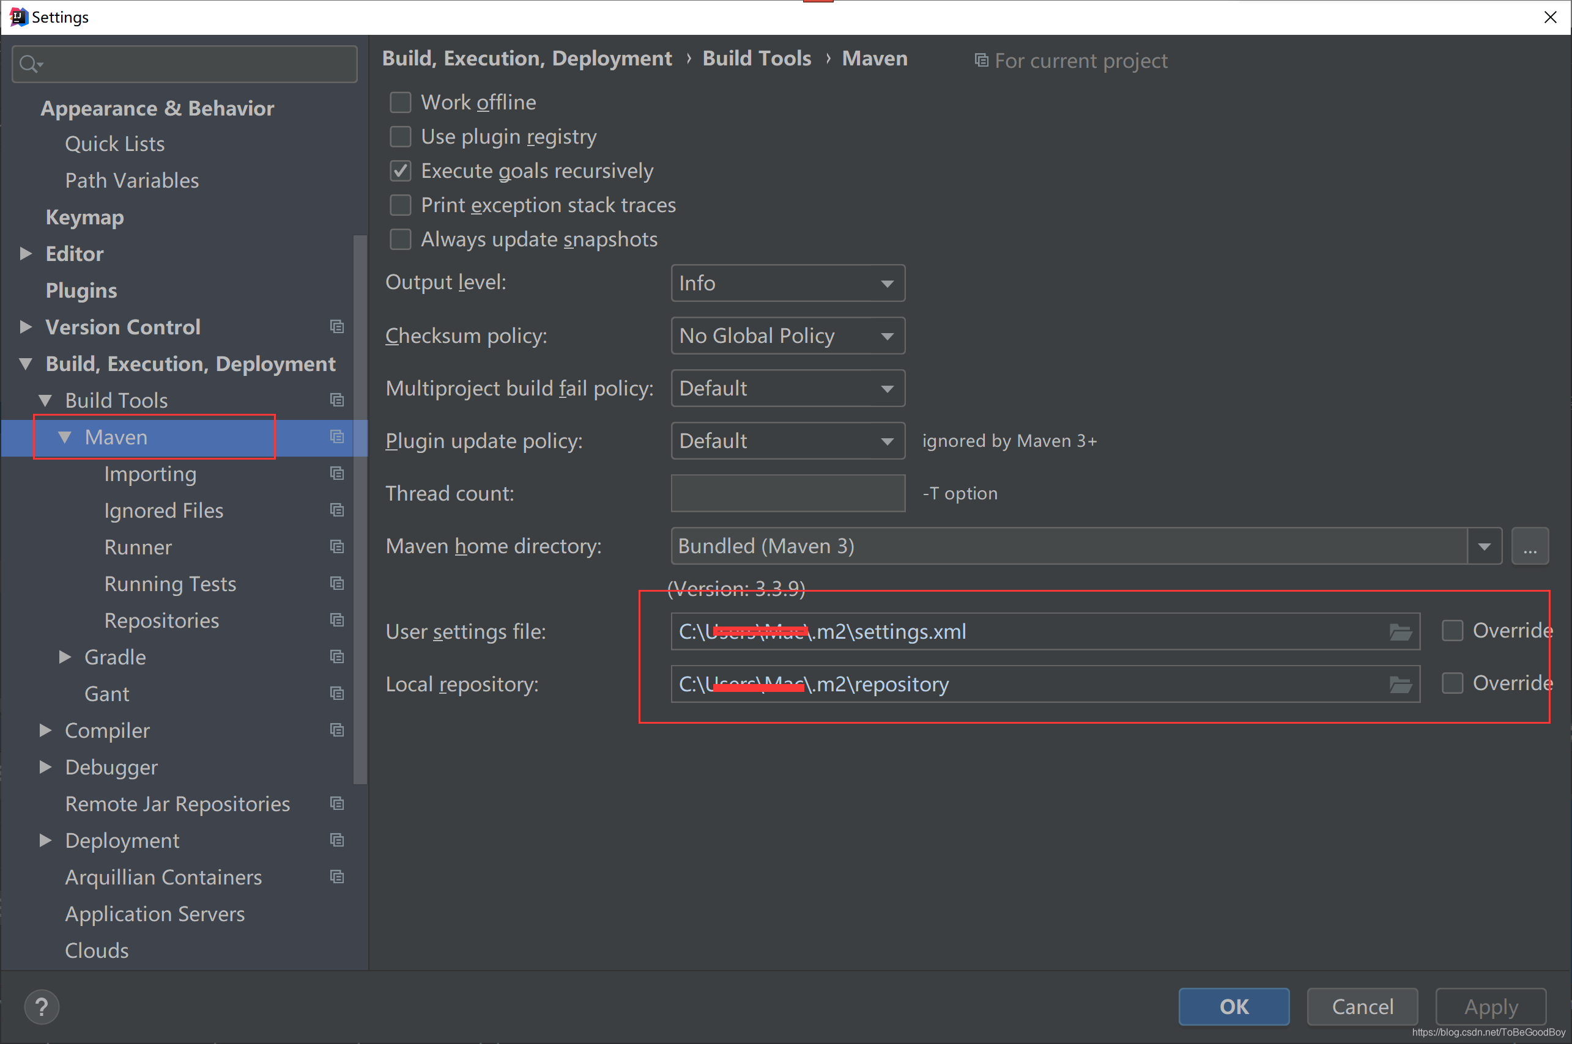
Task: Click the ellipsis browse button for Maven home
Action: click(1529, 546)
